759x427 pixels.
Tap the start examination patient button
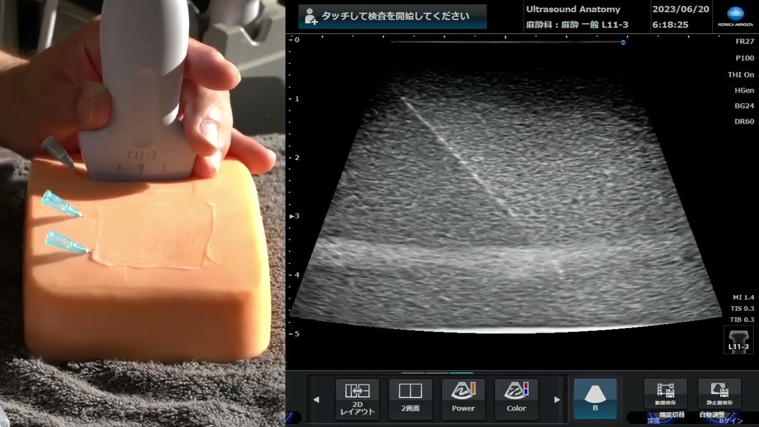pos(392,17)
